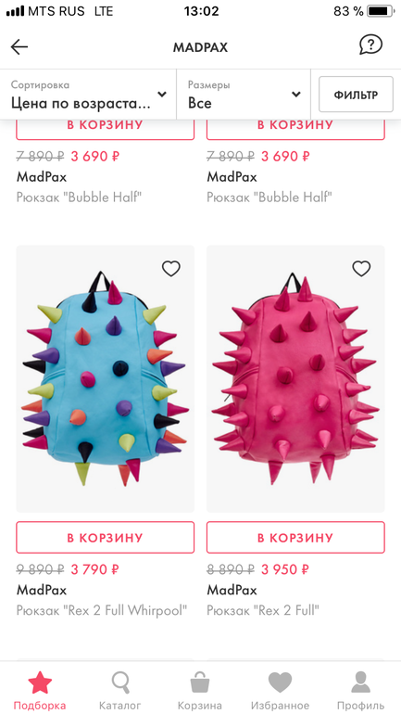401x714 pixels.
Task: Tap the back arrow icon
Action: point(19,46)
